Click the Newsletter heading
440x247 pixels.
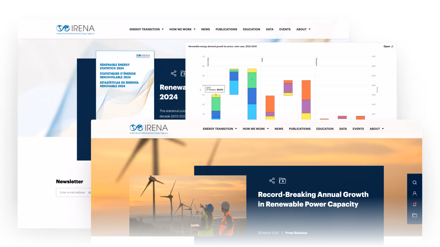coord(70,181)
